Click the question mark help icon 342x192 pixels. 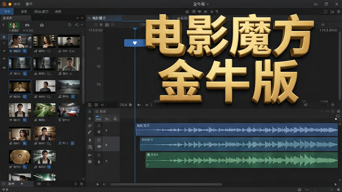click(90, 162)
